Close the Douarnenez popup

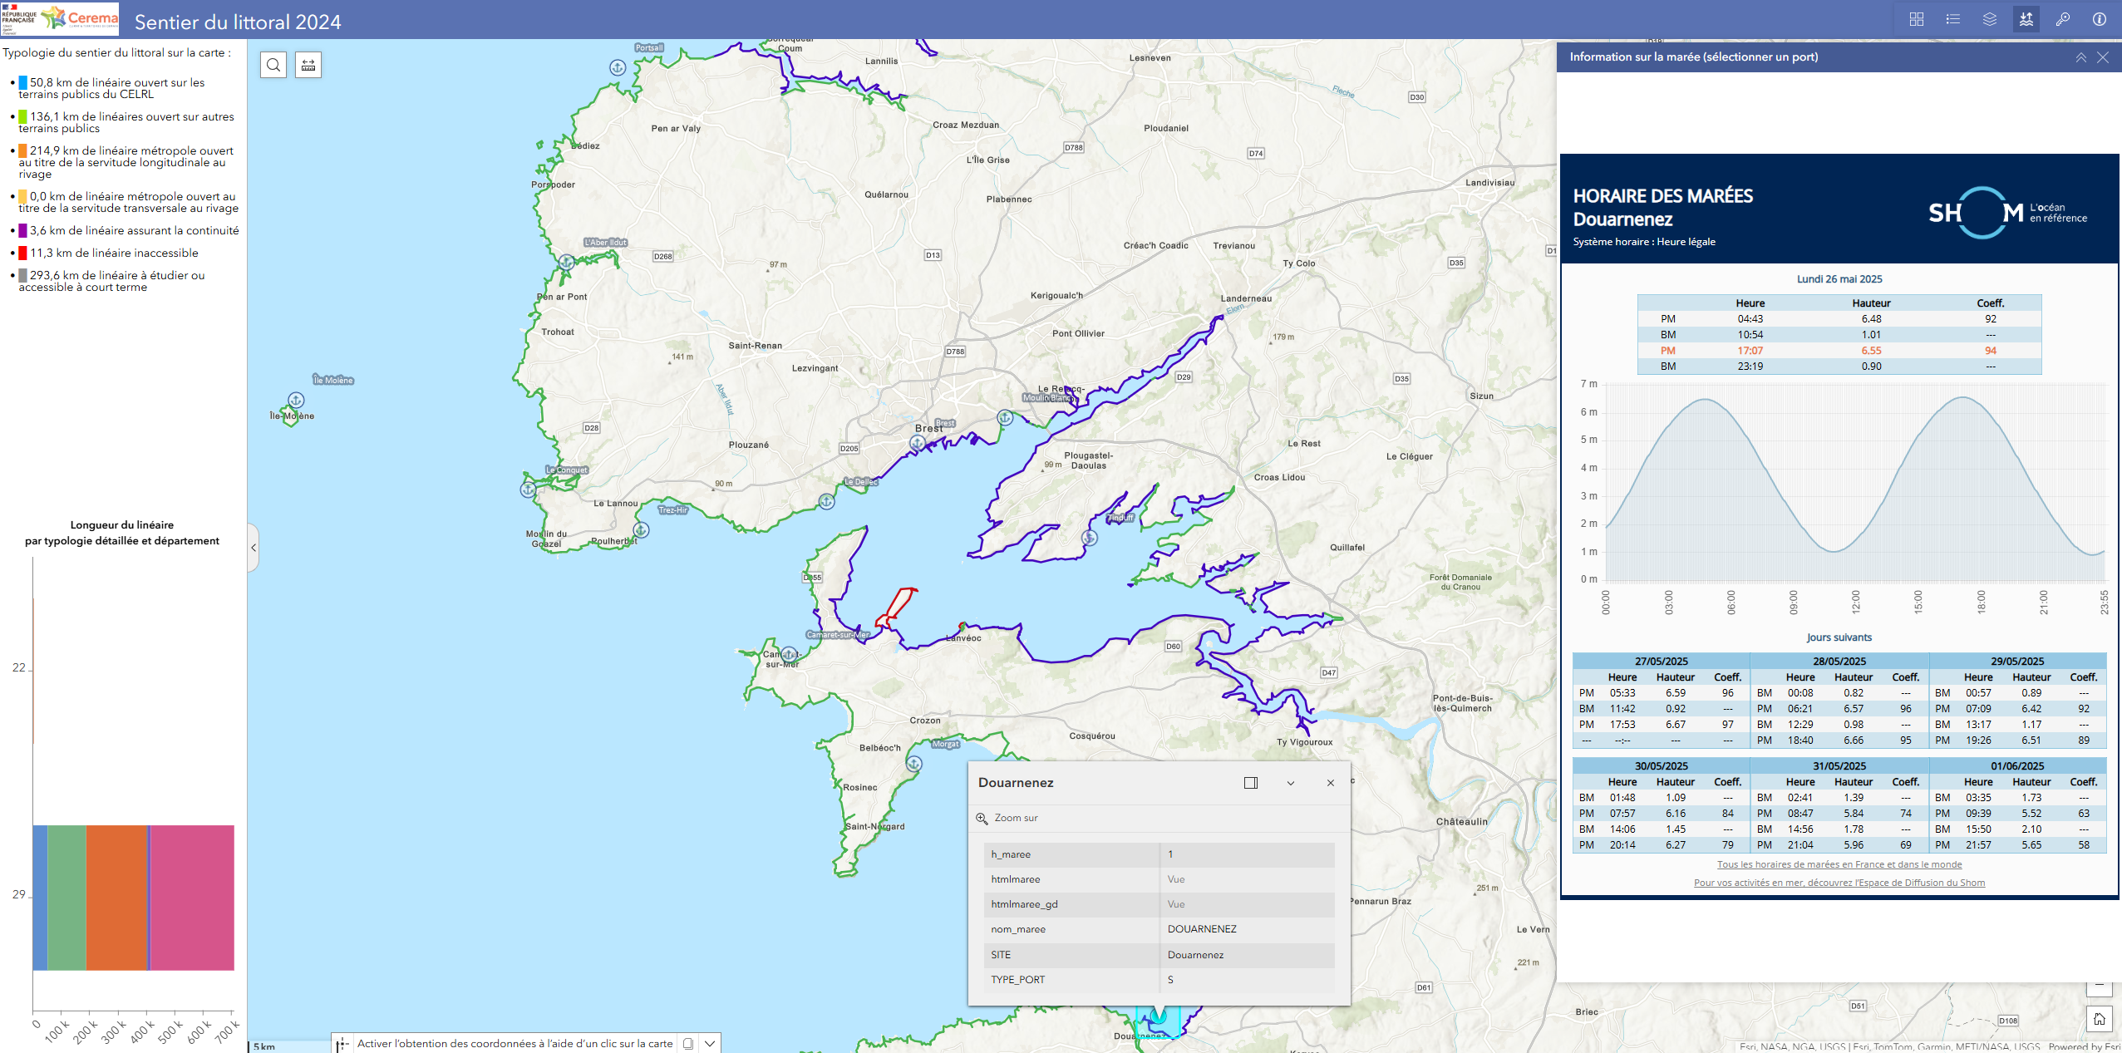[1331, 783]
